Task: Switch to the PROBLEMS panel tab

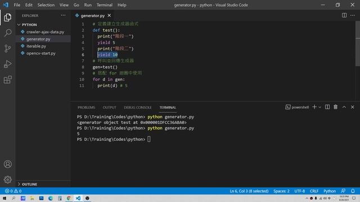Action: [x=86, y=107]
